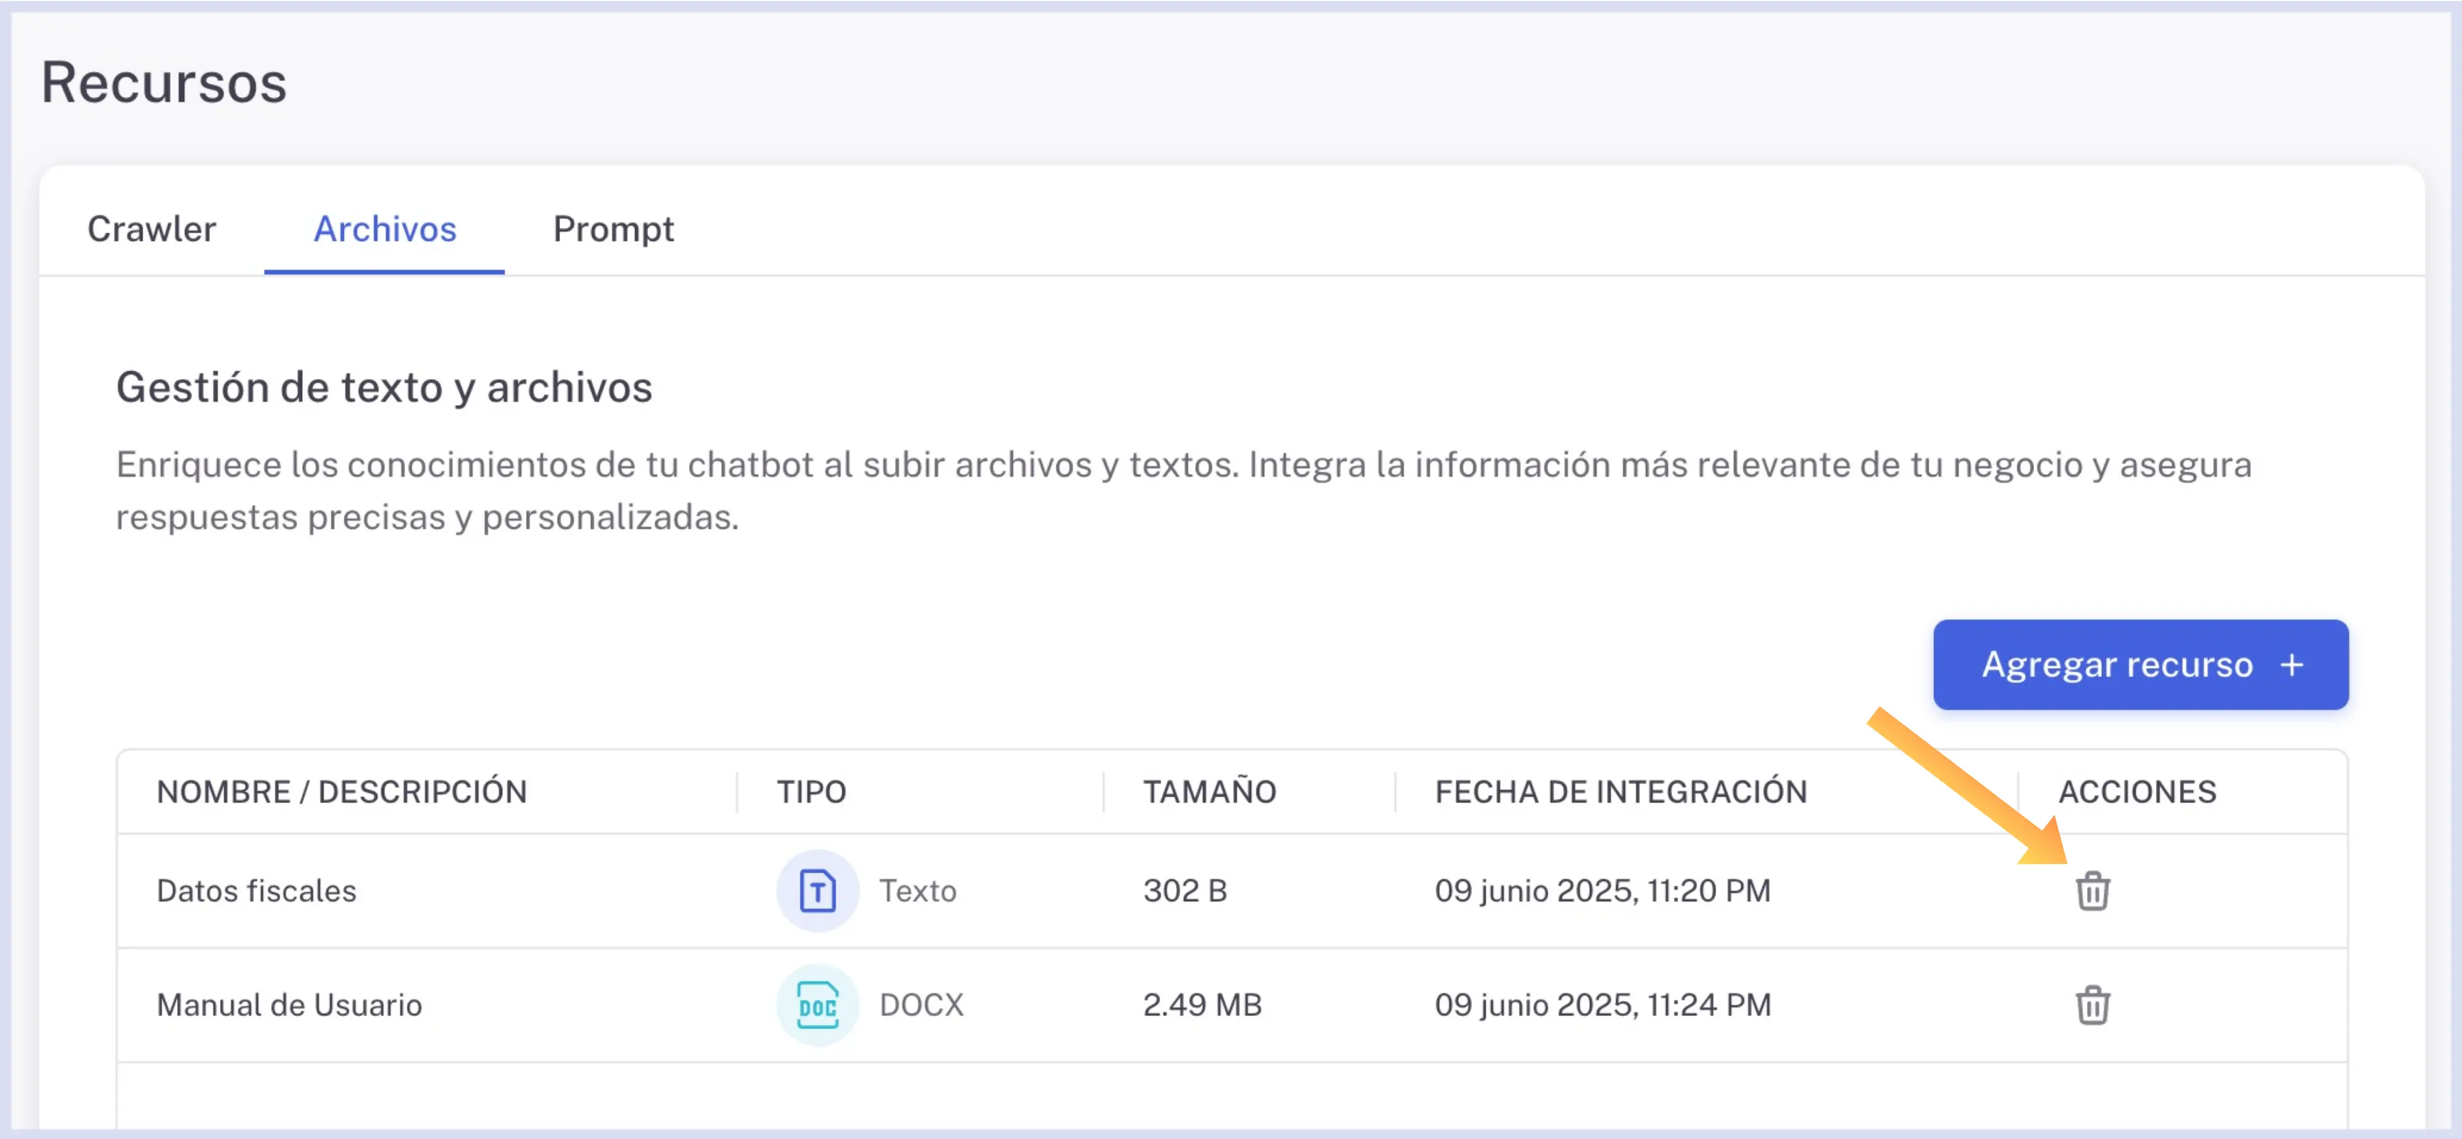Delete the Manual de Usuario resource
This screenshot has width=2462, height=1139.
(2092, 1004)
